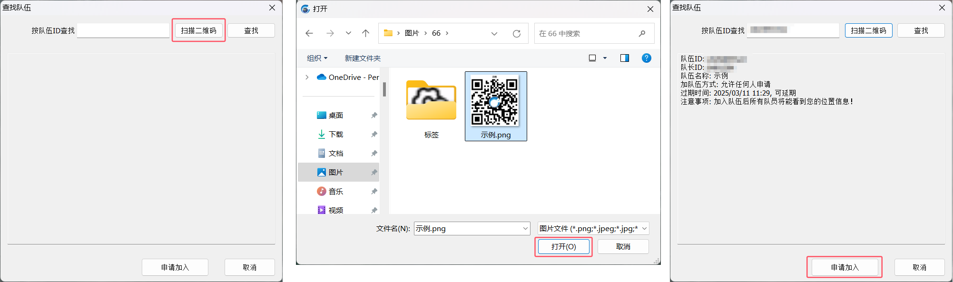Click 申请加入 in left 查找队伍 window
The width and height of the screenshot is (953, 282).
pyautogui.click(x=175, y=267)
